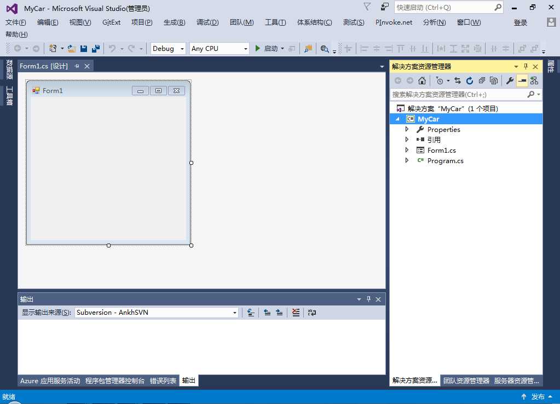Open the 文件(F) menu

pos(15,22)
